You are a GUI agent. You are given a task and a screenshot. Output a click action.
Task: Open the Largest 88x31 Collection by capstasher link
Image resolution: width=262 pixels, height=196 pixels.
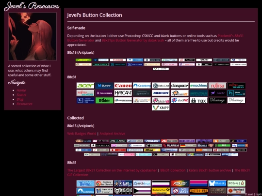(x=112, y=170)
